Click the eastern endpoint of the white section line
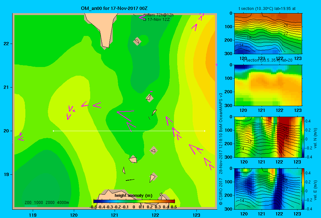This screenshot has height=218, width=321. tap(205, 131)
